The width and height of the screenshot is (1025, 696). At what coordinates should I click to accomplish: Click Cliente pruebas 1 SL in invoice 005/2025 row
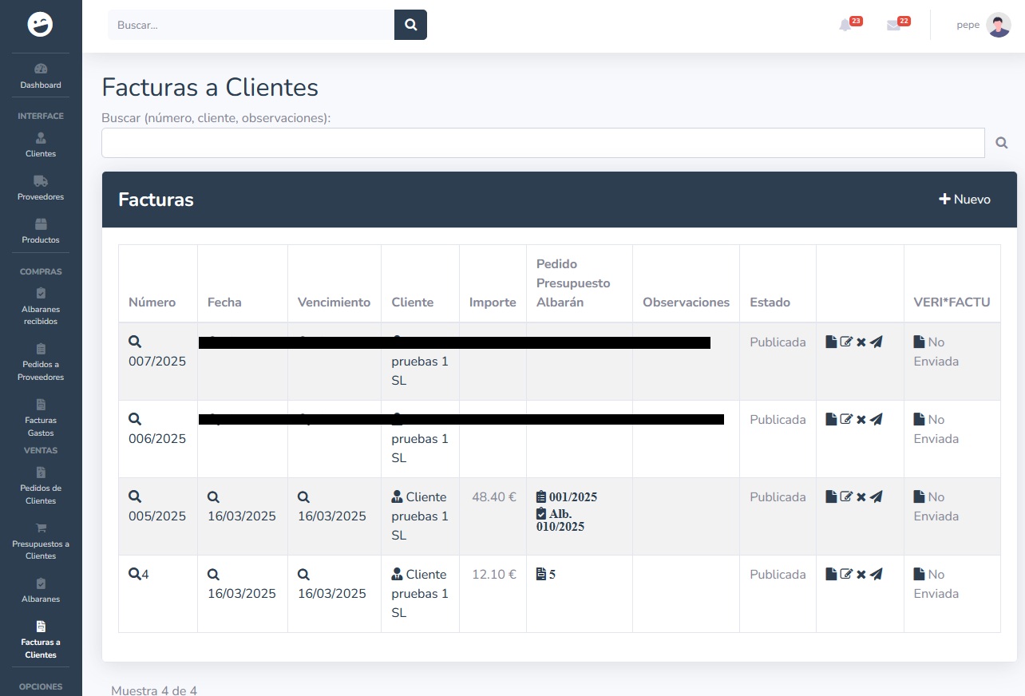(420, 516)
